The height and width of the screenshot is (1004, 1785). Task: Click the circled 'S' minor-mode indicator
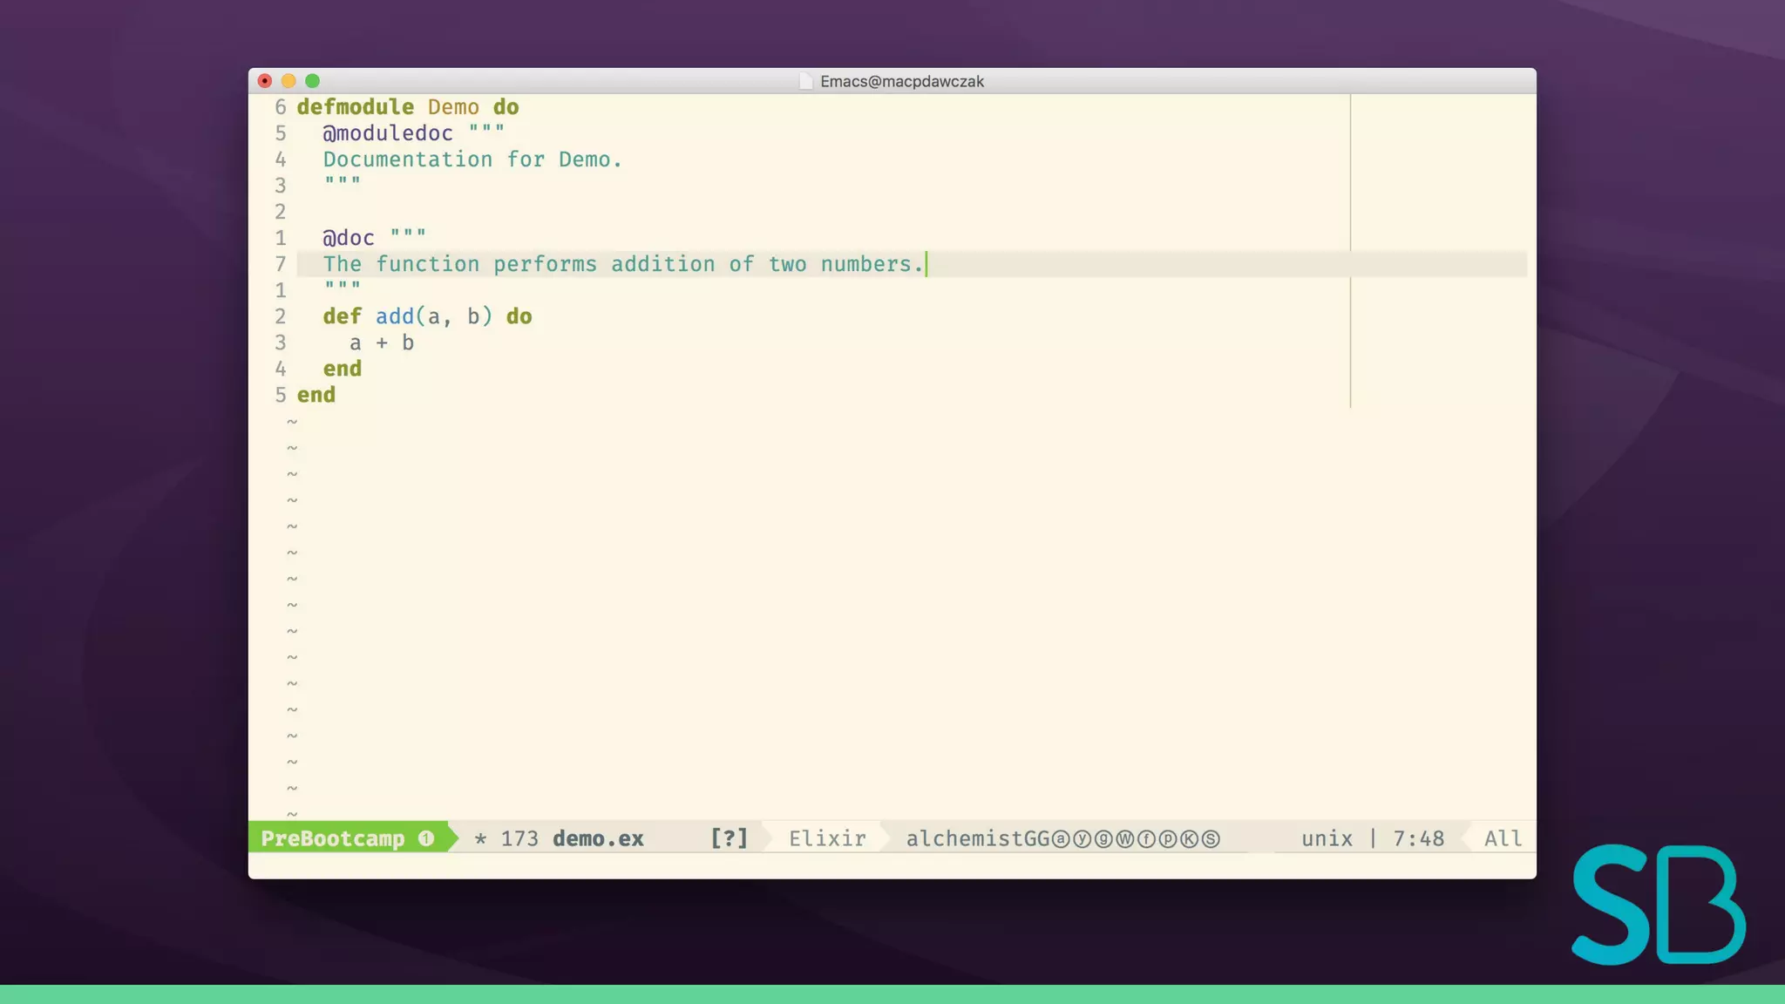tap(1211, 839)
